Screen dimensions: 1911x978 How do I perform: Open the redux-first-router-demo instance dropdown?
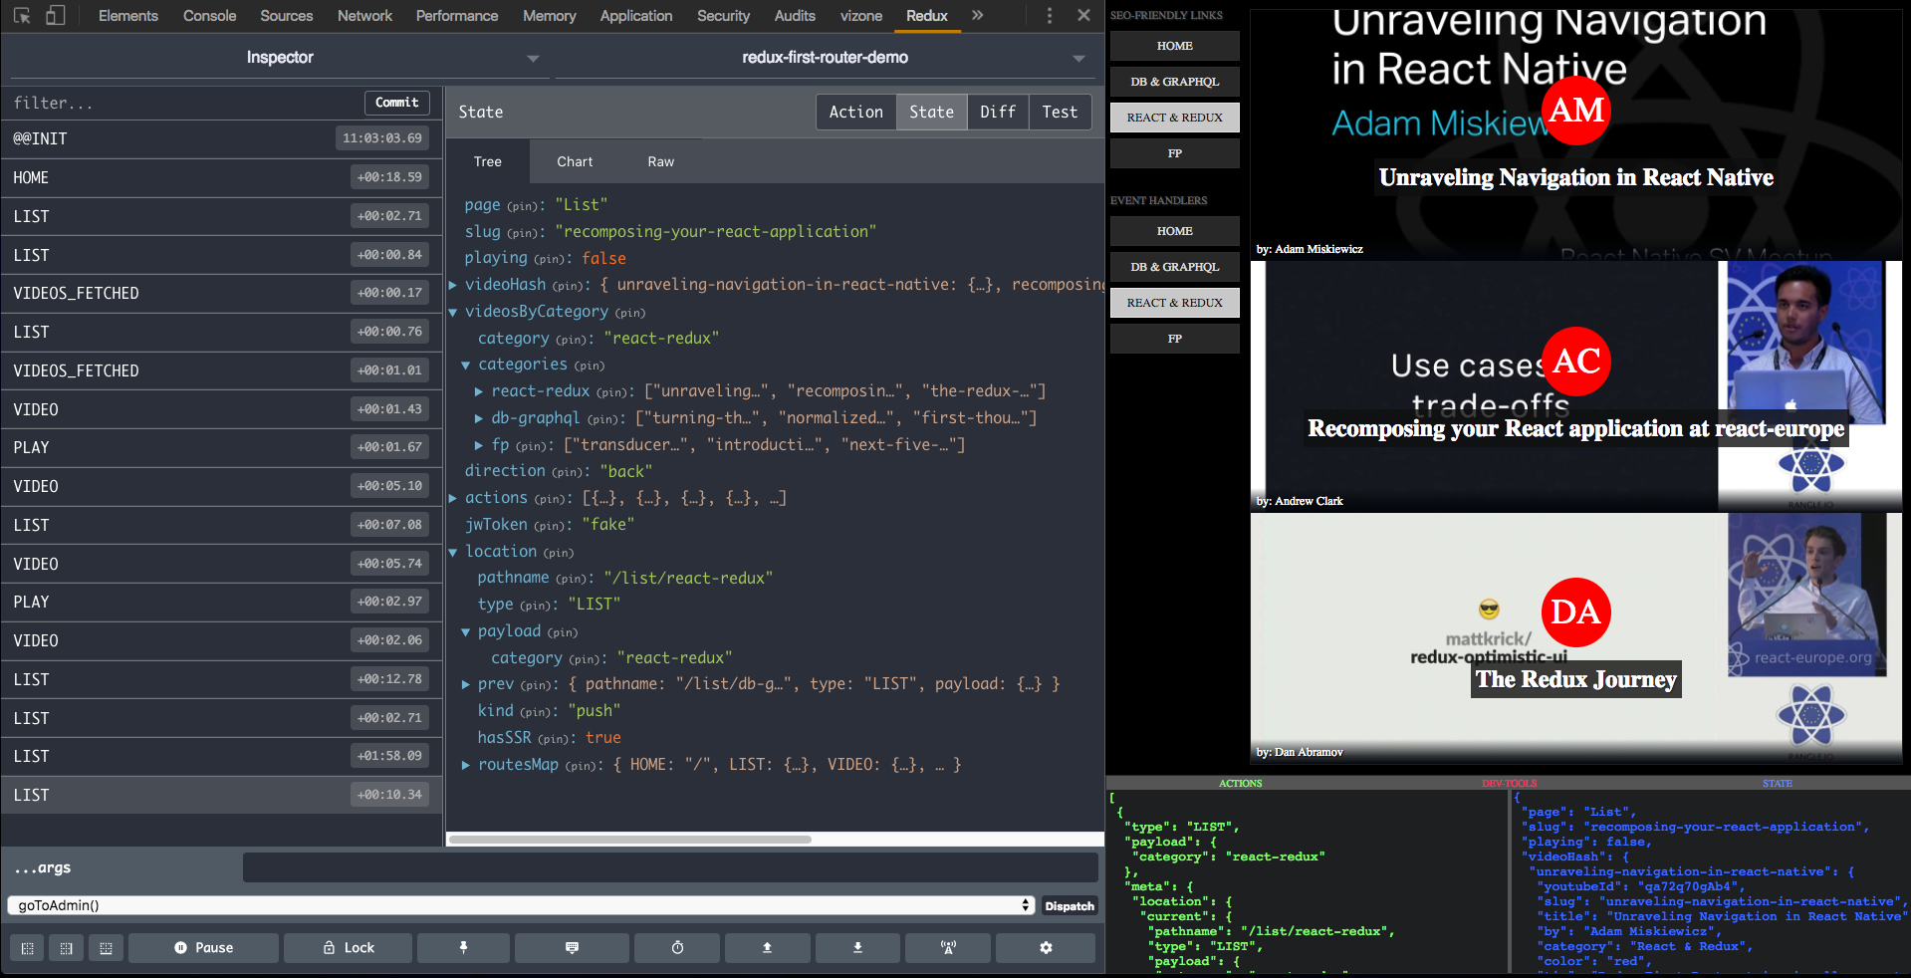coord(825,58)
